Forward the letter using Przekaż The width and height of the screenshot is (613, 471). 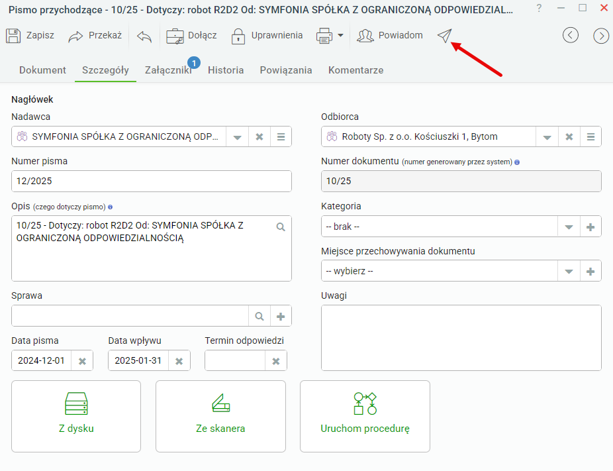tap(95, 36)
